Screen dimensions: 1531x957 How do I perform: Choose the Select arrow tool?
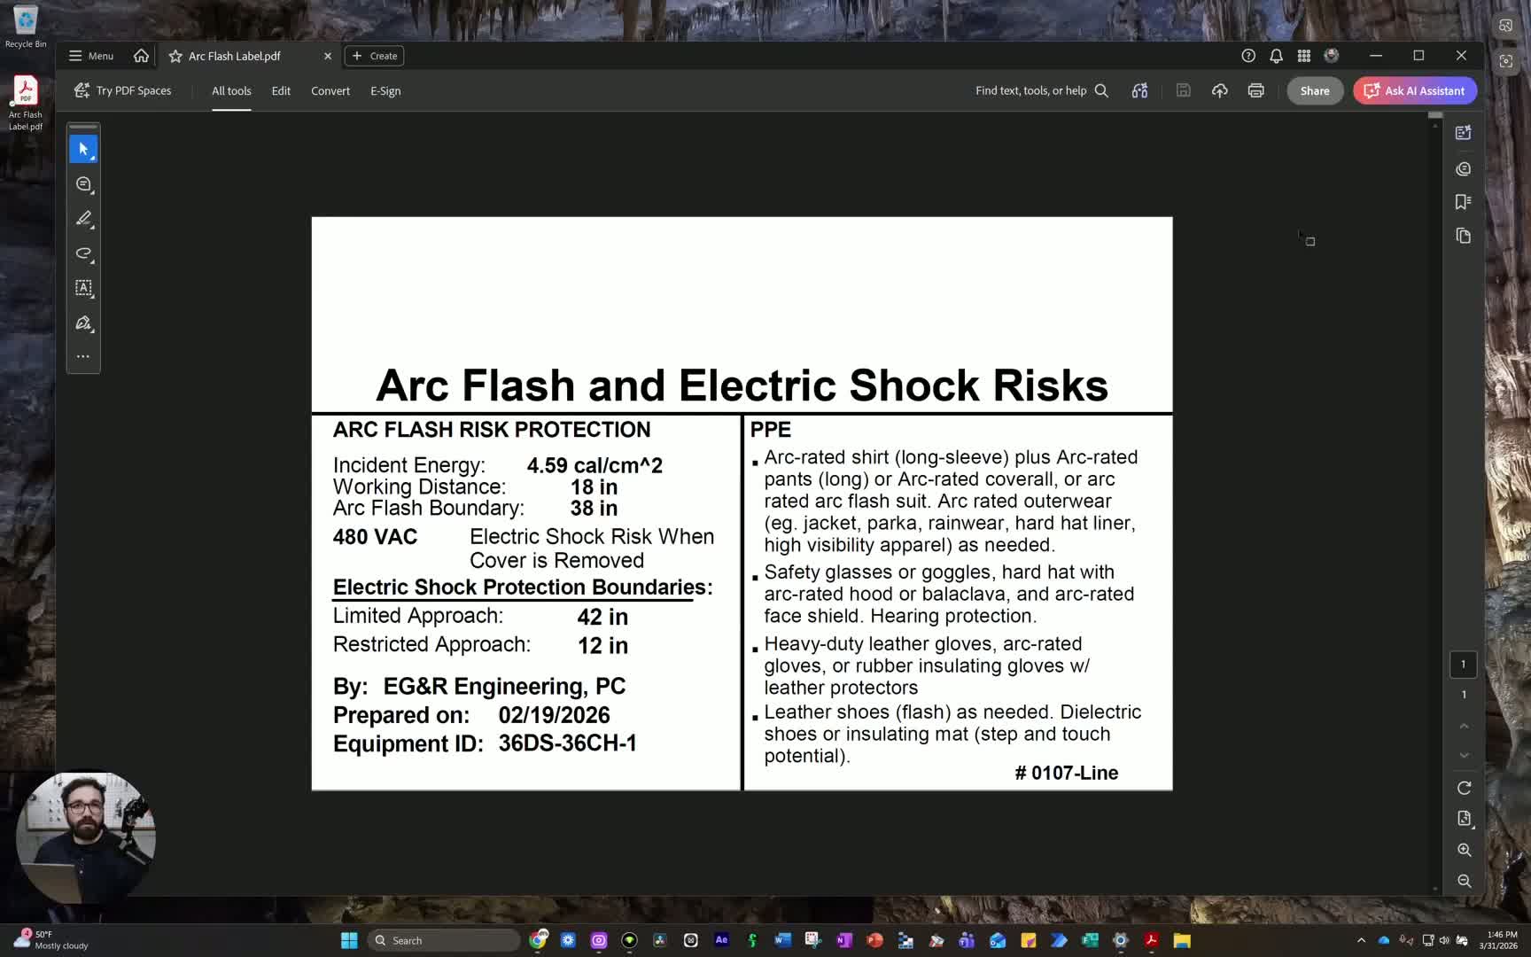point(83,149)
